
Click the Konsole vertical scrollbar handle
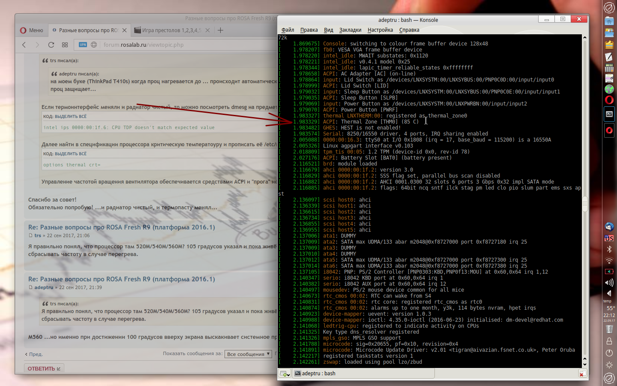click(x=585, y=204)
